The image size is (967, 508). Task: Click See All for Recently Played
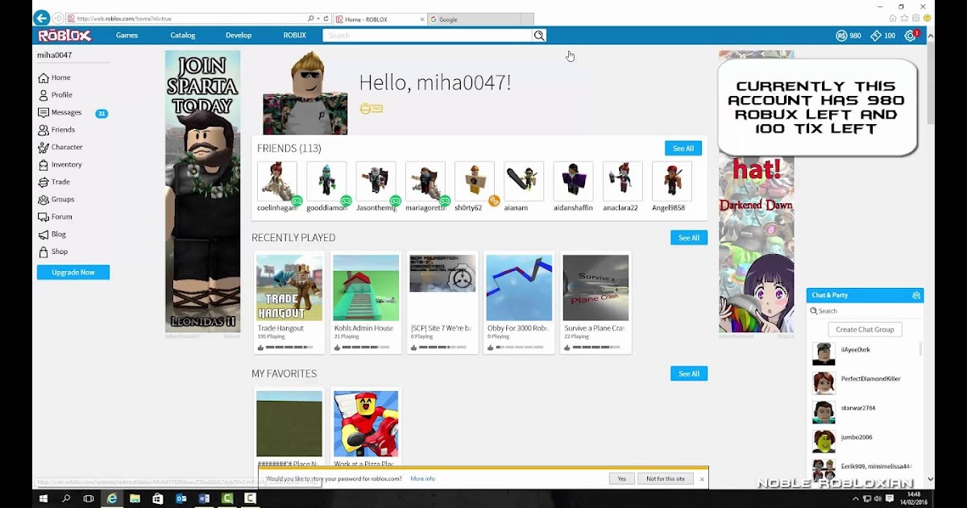(689, 238)
